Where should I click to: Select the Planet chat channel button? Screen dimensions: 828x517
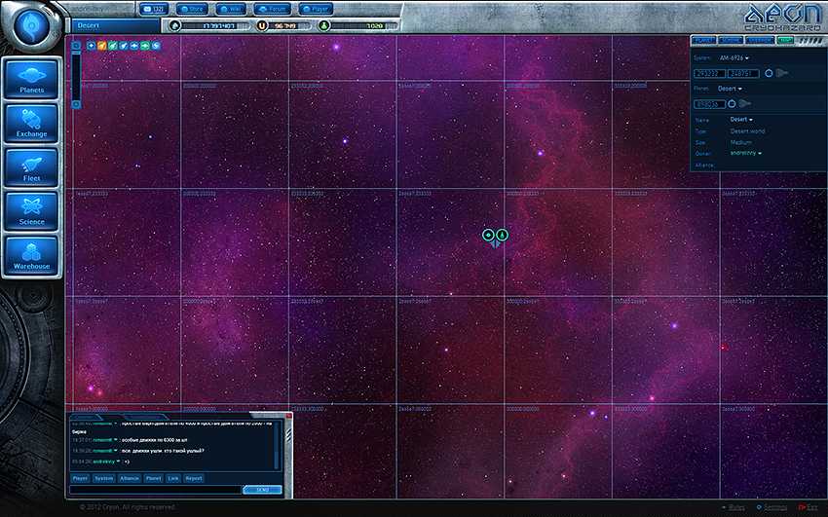click(153, 478)
